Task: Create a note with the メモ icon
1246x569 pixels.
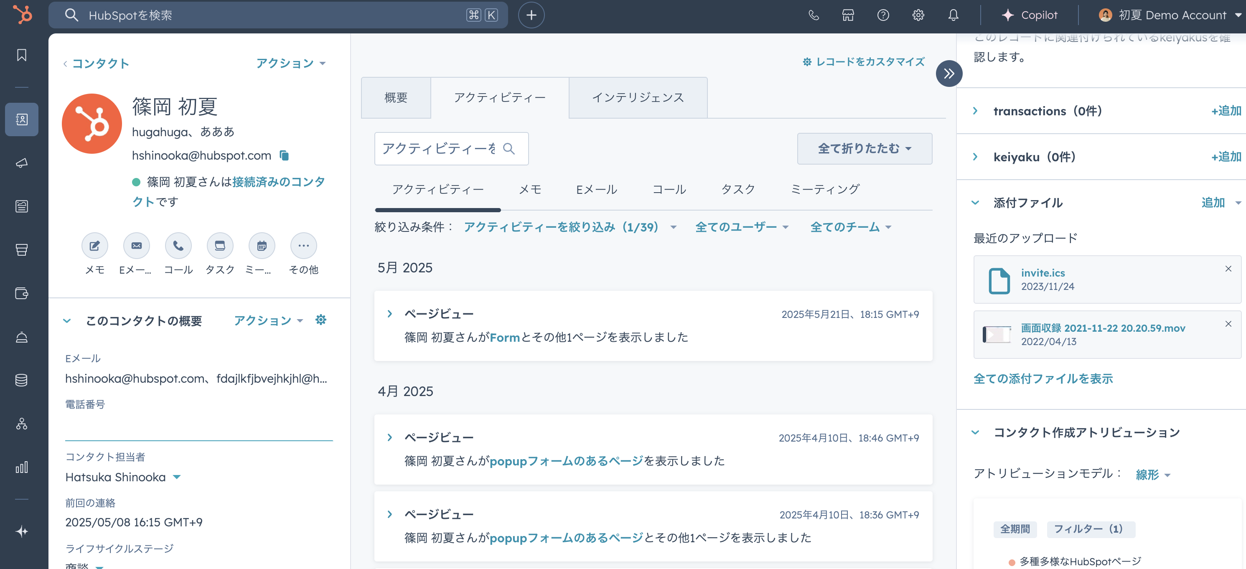Action: (x=95, y=246)
